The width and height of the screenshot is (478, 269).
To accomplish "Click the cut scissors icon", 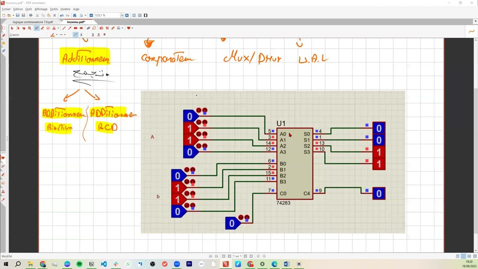I will [x=37, y=15].
